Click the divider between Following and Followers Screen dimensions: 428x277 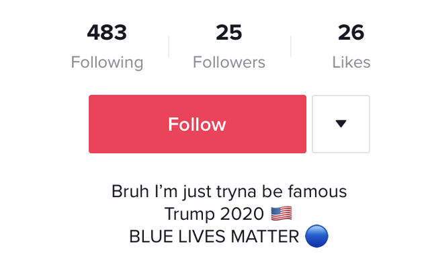pyautogui.click(x=169, y=46)
